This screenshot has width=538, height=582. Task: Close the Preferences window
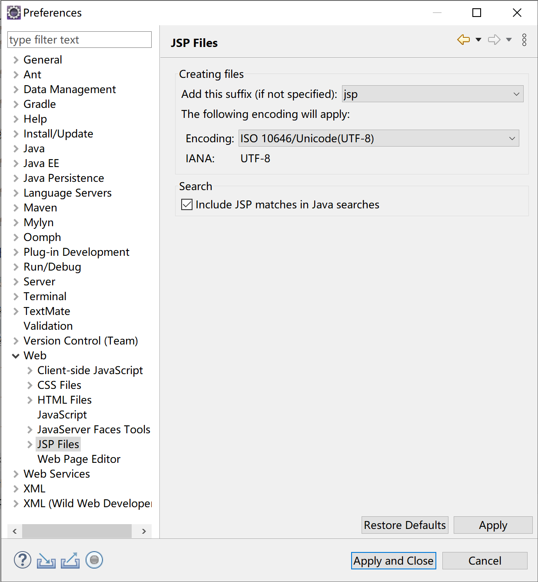(517, 13)
